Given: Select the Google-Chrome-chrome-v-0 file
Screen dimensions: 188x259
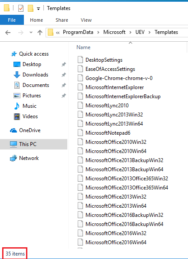Looking at the screenshot, I should pos(119,78).
